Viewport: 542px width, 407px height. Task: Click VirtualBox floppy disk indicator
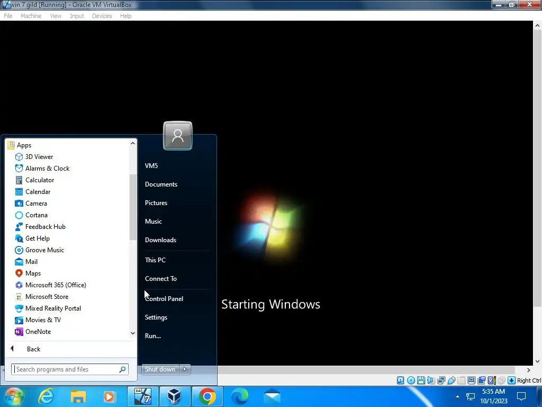coord(421,381)
